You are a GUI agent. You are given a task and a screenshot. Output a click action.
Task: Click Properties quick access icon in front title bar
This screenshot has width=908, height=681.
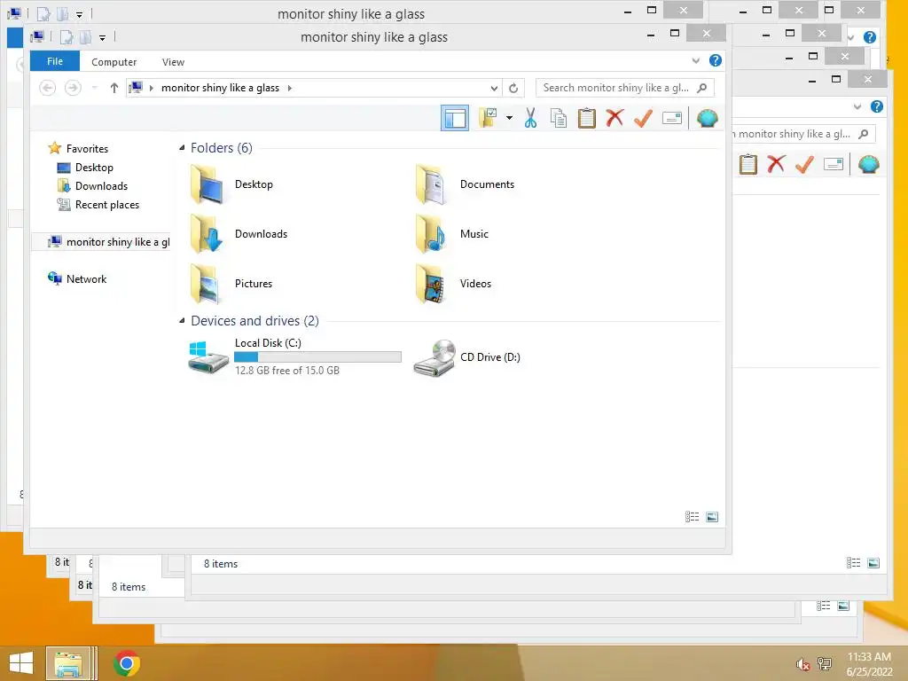pyautogui.click(x=67, y=37)
